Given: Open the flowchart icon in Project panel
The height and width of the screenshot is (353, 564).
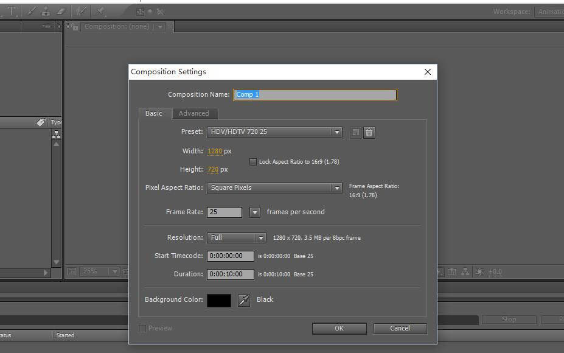Looking at the screenshot, I should tap(57, 135).
